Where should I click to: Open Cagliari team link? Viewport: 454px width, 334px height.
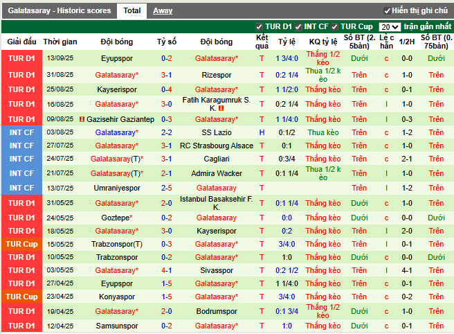(217, 159)
